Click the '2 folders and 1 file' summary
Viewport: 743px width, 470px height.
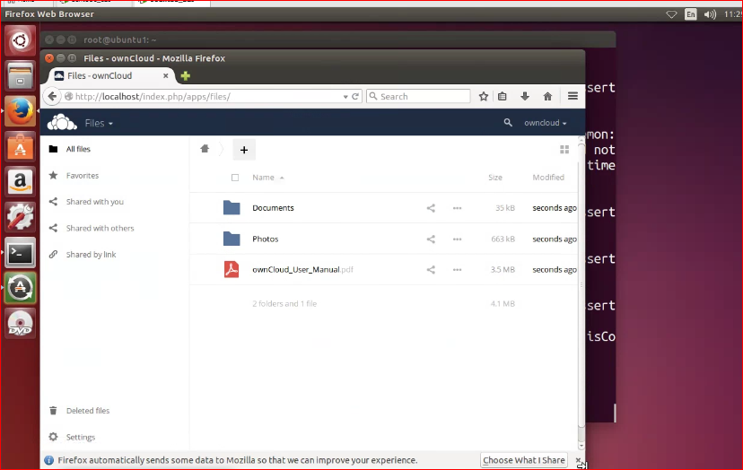pyautogui.click(x=284, y=304)
